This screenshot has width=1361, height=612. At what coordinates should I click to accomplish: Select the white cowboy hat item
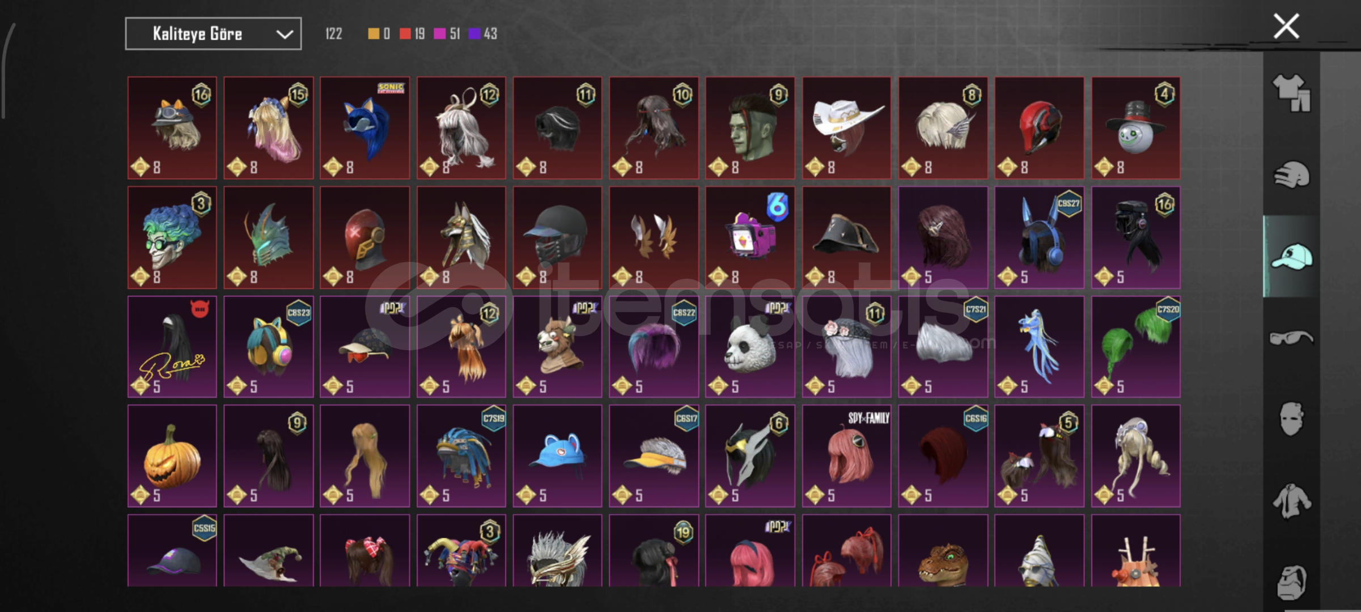click(846, 128)
